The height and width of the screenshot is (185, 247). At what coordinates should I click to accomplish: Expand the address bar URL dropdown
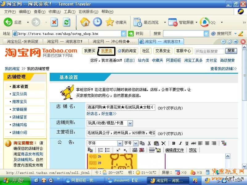124,34
